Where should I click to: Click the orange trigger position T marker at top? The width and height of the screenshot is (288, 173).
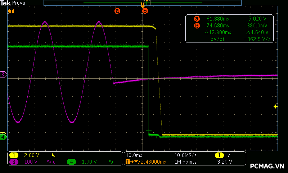(143, 4)
